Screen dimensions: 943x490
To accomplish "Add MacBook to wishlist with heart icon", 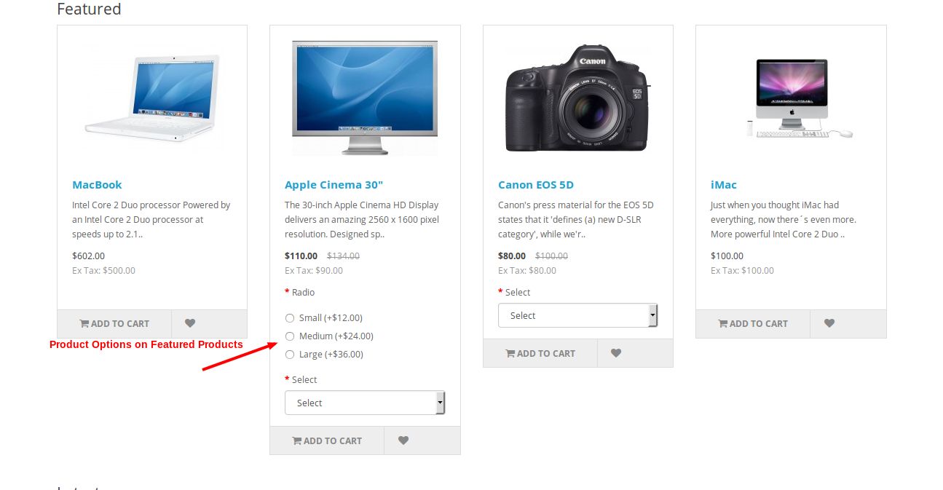I will 190,323.
